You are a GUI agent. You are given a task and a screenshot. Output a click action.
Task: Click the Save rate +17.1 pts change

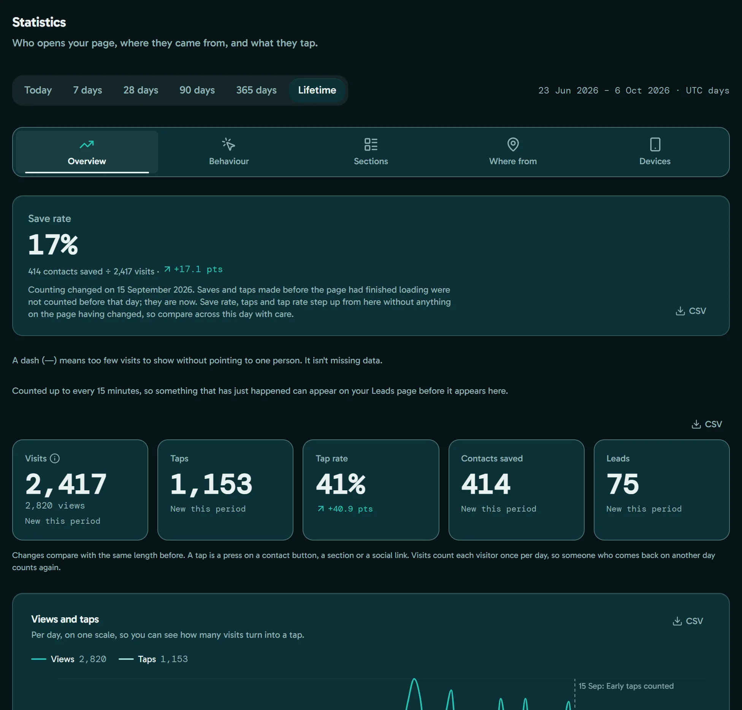click(x=193, y=269)
